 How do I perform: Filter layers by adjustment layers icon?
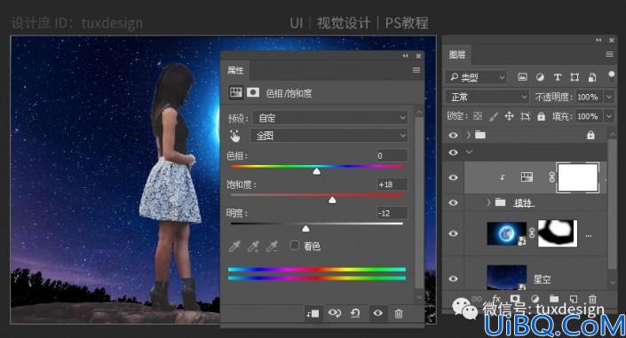point(540,77)
